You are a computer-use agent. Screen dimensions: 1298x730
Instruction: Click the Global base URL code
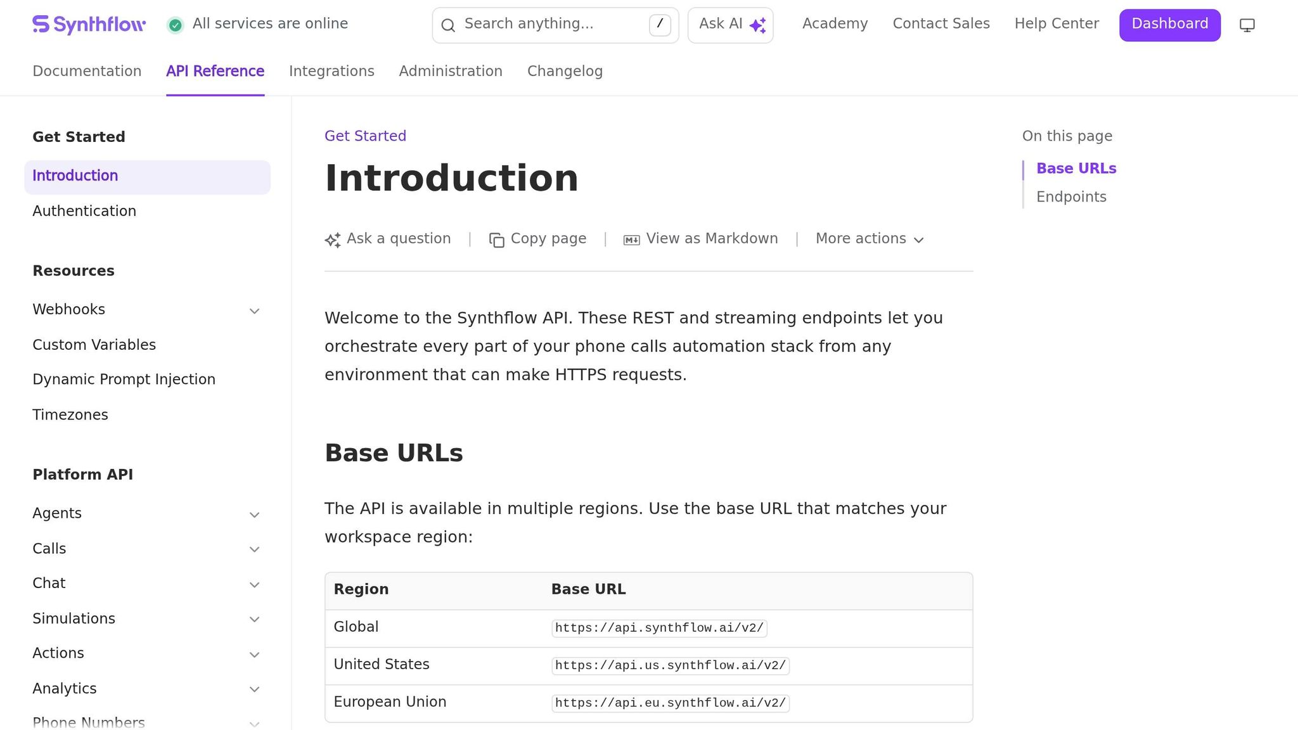pyautogui.click(x=659, y=628)
